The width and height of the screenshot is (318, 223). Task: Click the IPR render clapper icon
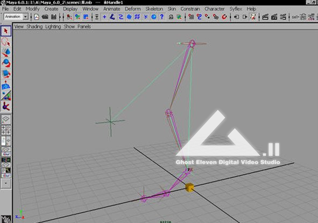274,17
